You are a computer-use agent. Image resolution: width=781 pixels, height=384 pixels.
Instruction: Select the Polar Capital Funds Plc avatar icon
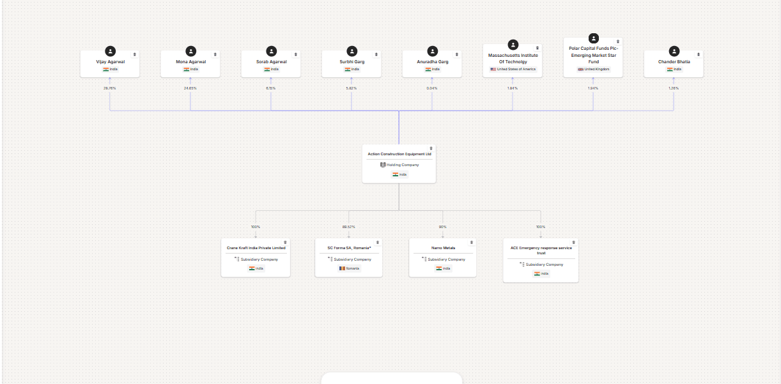[x=593, y=38]
